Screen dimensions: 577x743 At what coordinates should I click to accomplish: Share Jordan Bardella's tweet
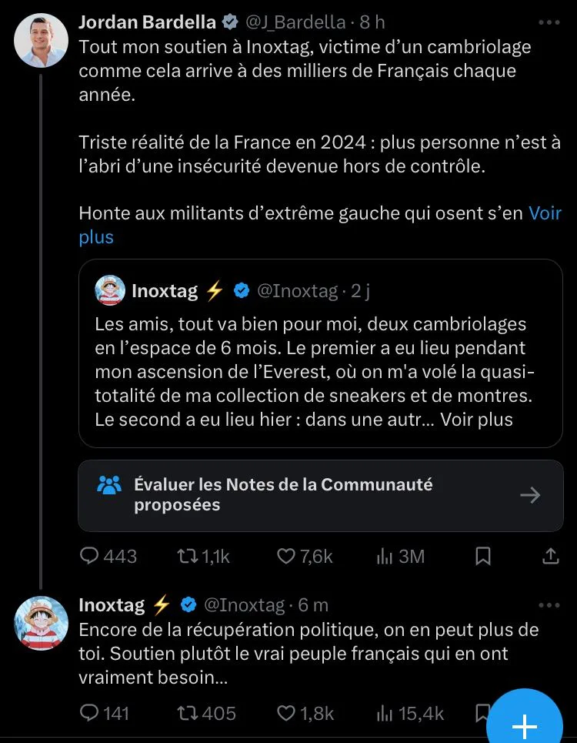pyautogui.click(x=550, y=556)
